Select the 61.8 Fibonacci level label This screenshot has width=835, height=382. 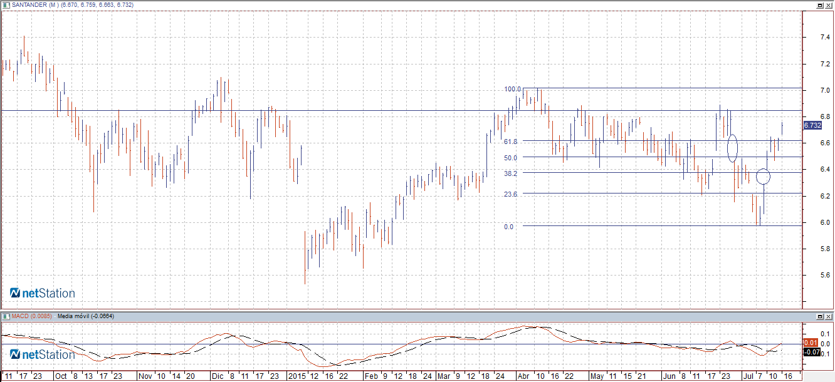coord(510,142)
